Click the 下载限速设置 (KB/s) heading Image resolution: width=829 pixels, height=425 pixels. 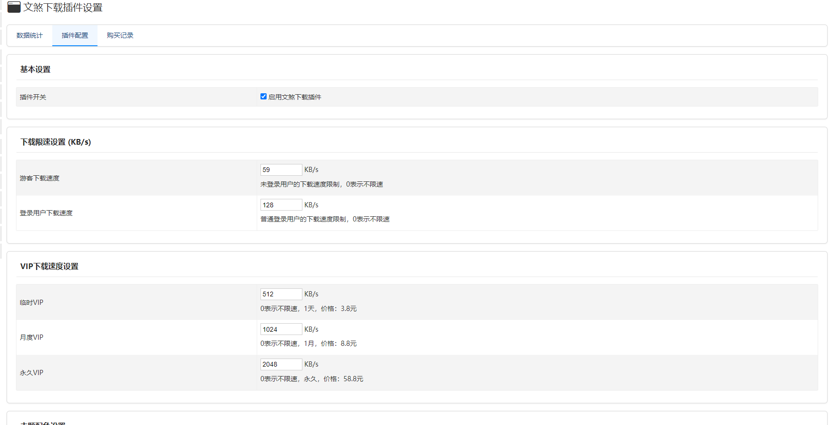56,142
